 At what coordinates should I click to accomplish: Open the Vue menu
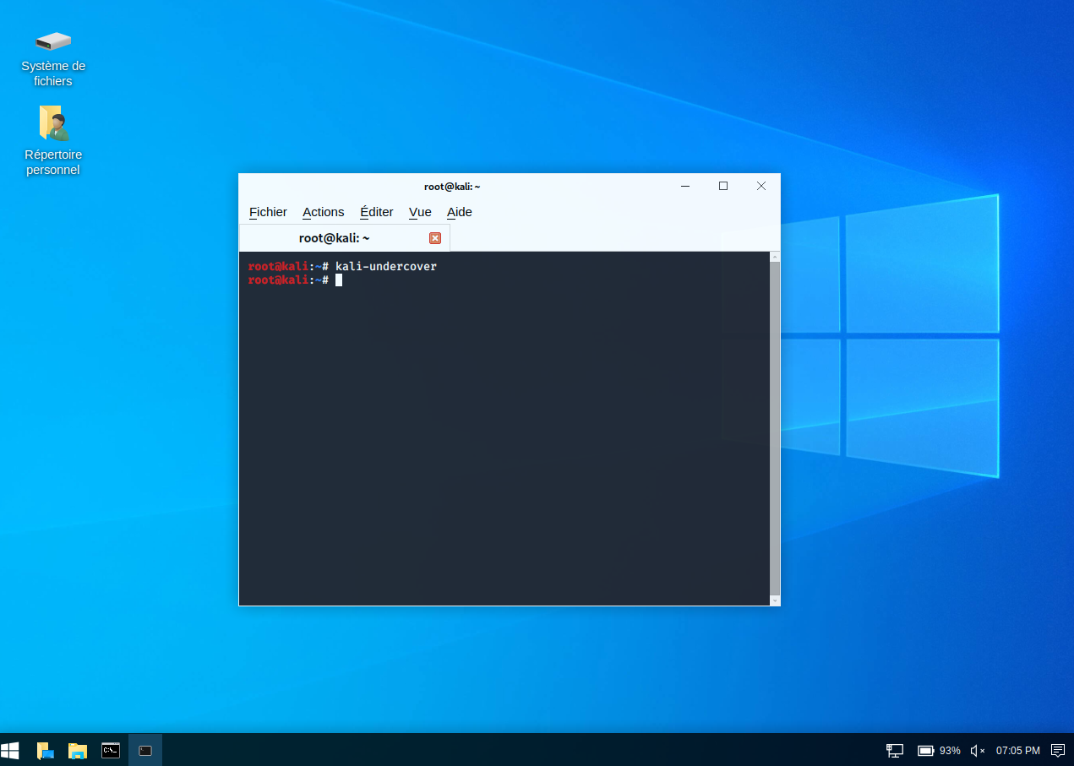(420, 212)
